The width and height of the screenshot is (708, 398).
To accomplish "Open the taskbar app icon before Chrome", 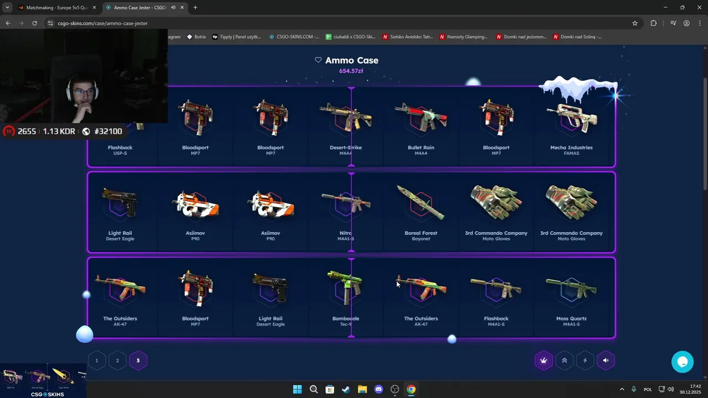I will 395,389.
